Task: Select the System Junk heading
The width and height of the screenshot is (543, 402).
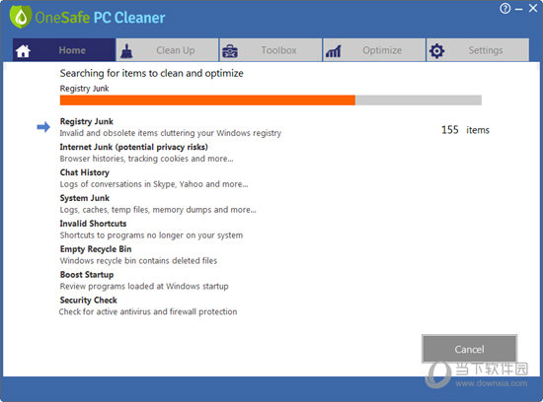Action: [x=85, y=198]
